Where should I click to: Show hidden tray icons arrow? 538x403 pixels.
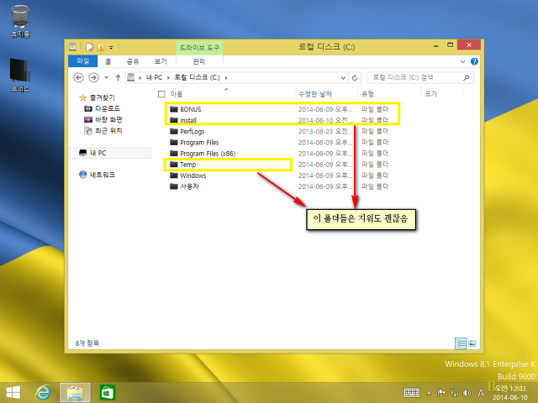click(429, 393)
